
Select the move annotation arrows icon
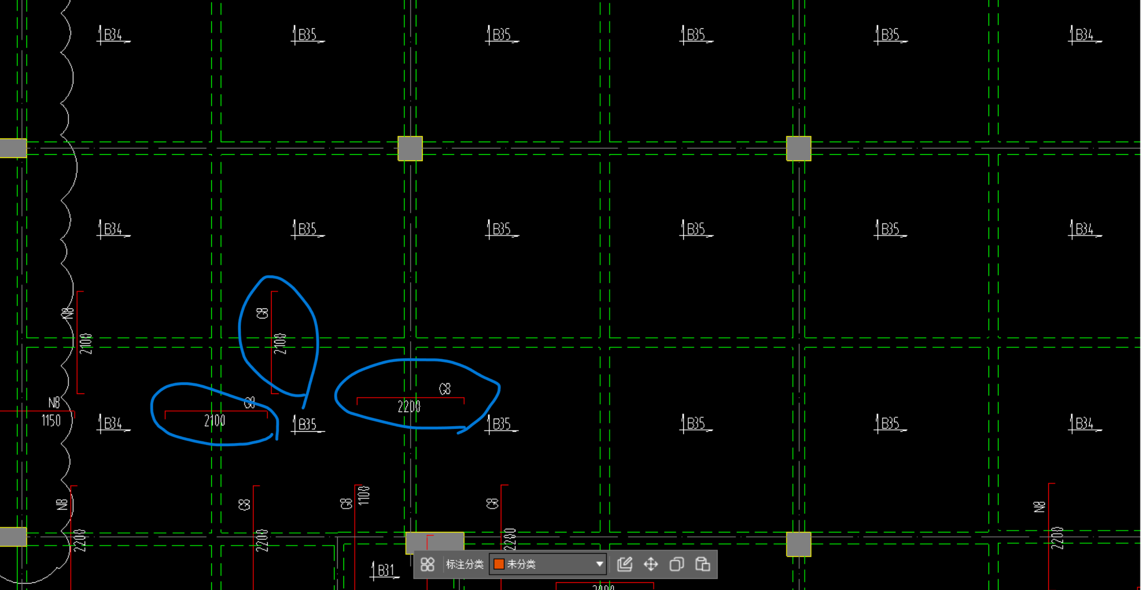point(651,564)
